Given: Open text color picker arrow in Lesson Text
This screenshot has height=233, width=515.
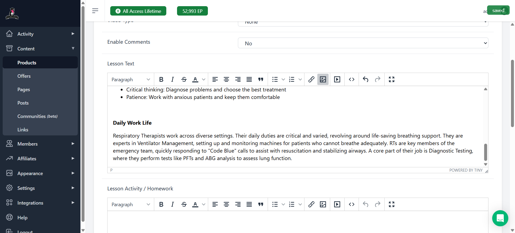Looking at the screenshot, I should pos(204,79).
